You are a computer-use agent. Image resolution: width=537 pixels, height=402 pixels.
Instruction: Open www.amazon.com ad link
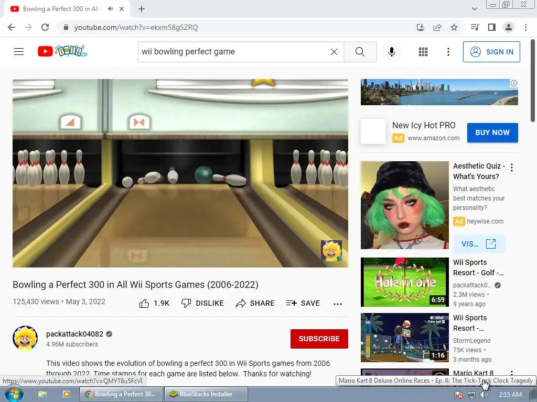point(434,138)
